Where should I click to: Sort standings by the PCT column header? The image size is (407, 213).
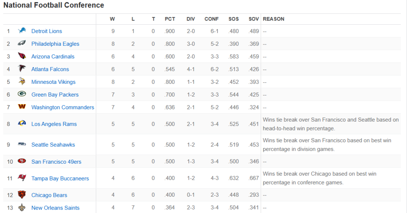tap(170, 19)
